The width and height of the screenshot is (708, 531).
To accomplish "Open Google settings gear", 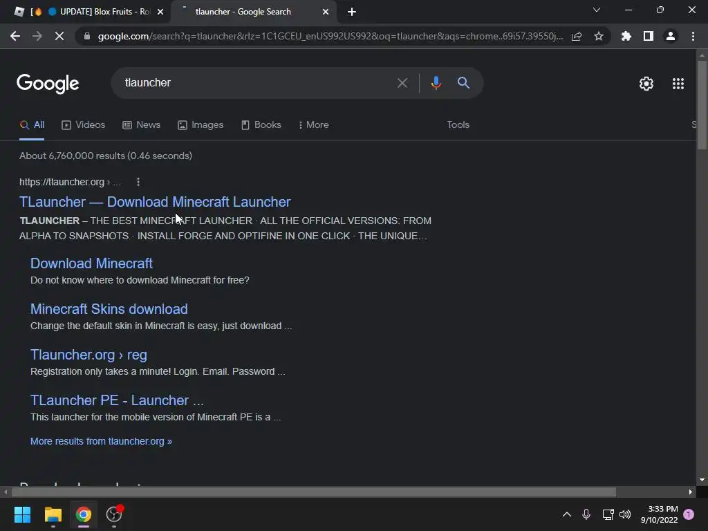I will tap(646, 84).
